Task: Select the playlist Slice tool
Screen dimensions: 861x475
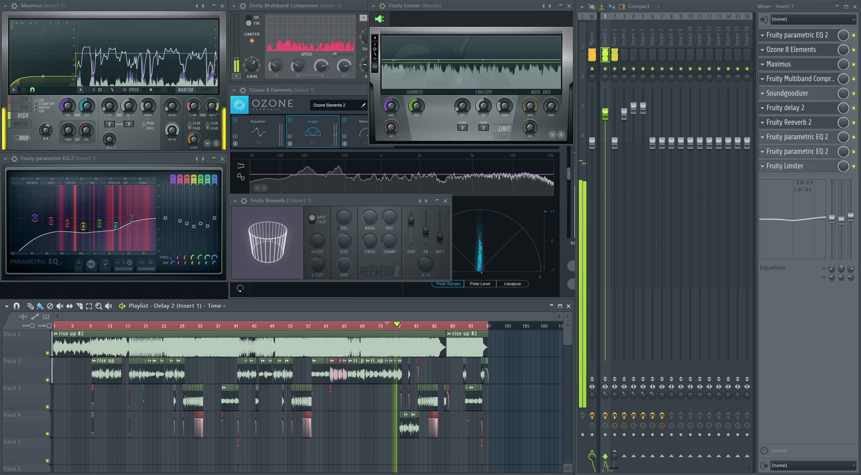Action: point(79,306)
